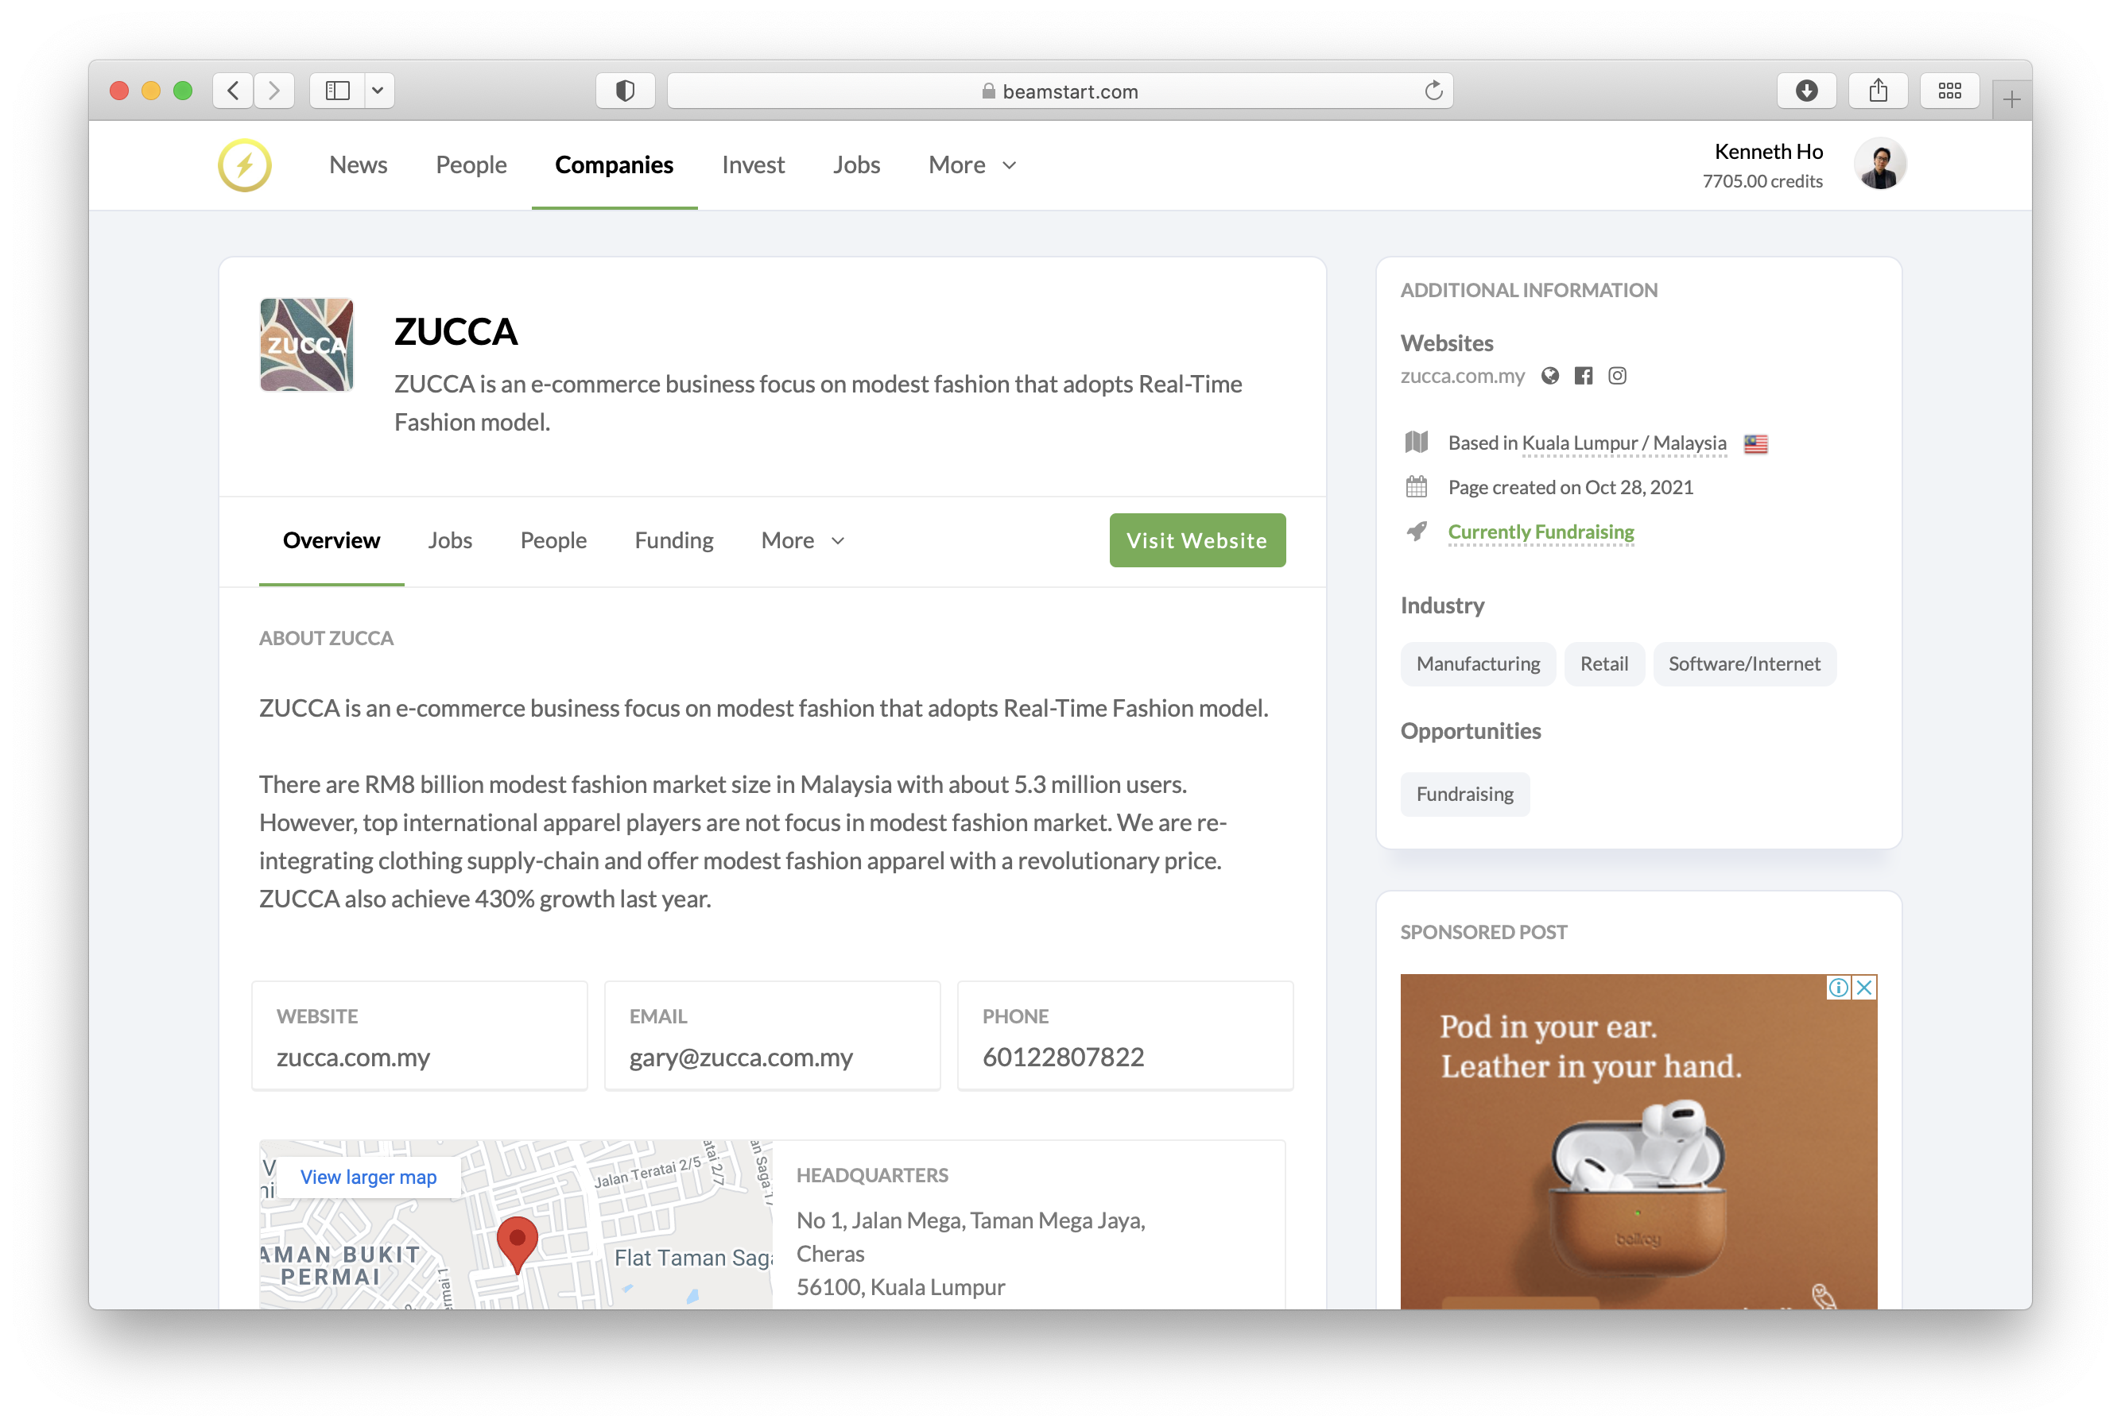Click Kenneth Ho's profile avatar
The width and height of the screenshot is (2121, 1427).
click(x=1880, y=164)
